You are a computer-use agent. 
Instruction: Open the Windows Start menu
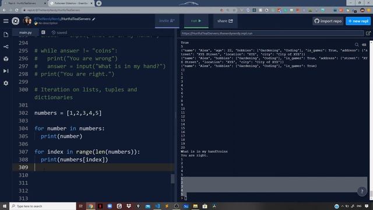(x=5, y=206)
